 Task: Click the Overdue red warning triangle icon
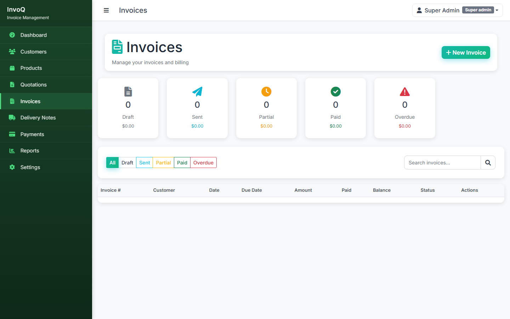[405, 91]
